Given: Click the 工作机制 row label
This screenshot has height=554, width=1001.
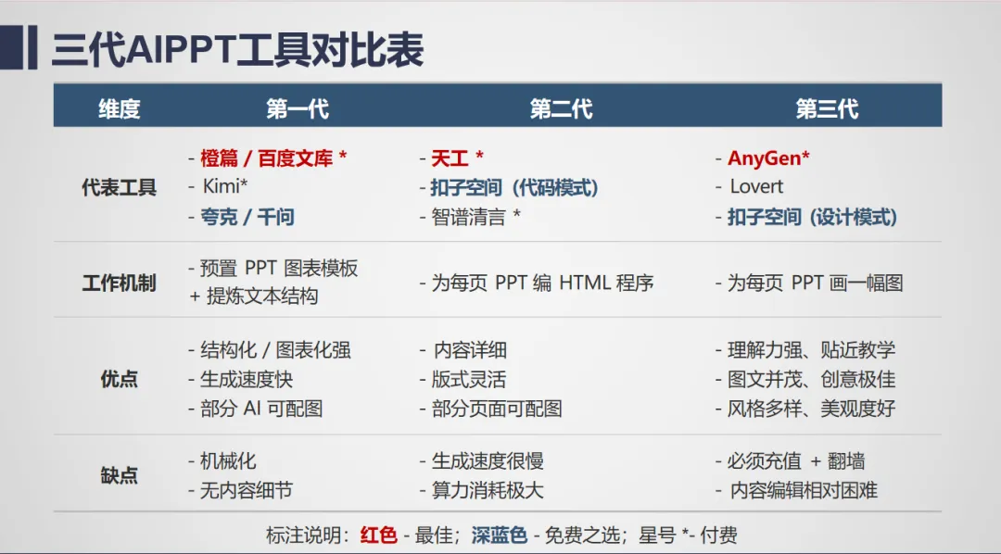Looking at the screenshot, I should [120, 283].
